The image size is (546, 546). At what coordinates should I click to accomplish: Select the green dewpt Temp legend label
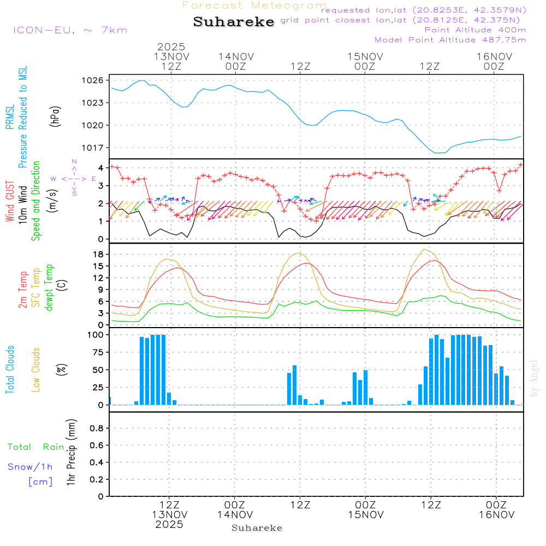[x=49, y=287]
